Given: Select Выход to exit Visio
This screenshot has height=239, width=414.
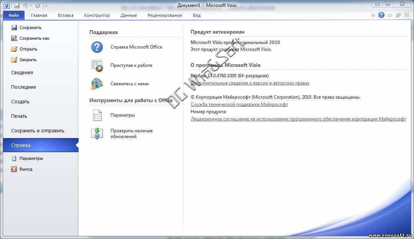Looking at the screenshot, I should click(x=26, y=169).
